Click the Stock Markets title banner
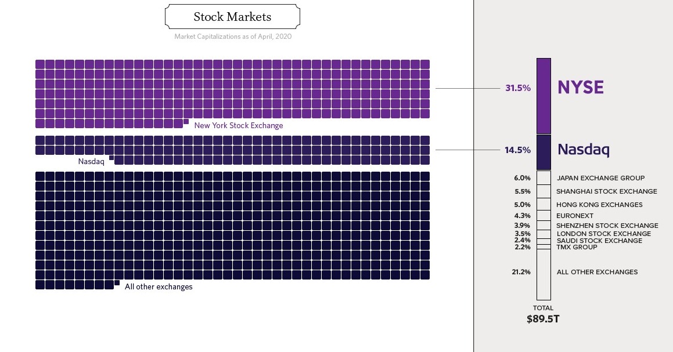The height and width of the screenshot is (352, 673). pos(232,17)
